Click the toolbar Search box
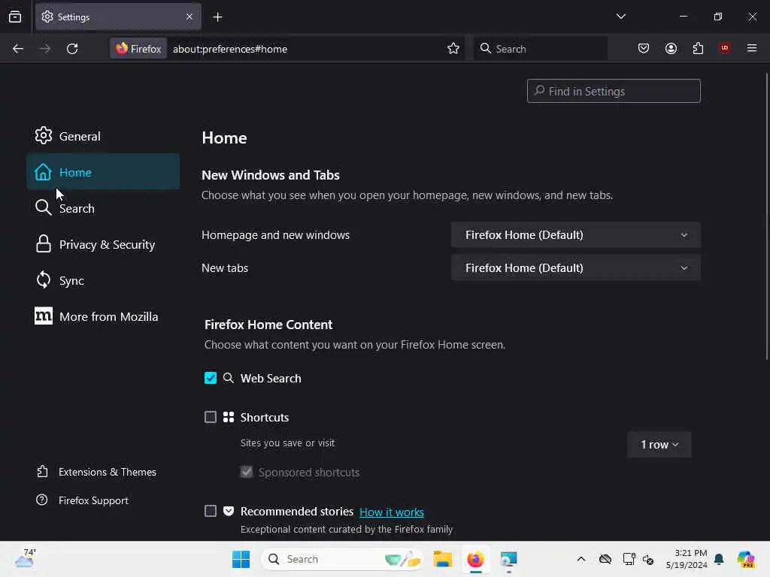Viewport: 770px width, 577px height. (540, 49)
